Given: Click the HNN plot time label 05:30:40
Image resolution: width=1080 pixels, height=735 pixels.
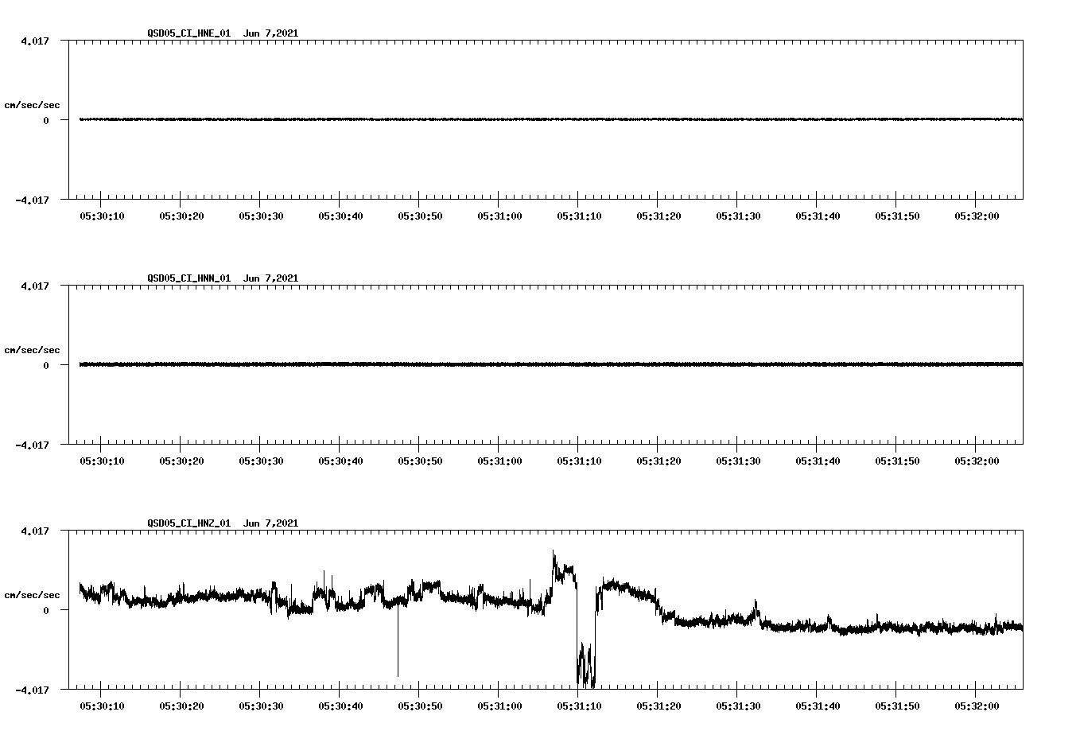Looking at the screenshot, I should click(x=340, y=461).
